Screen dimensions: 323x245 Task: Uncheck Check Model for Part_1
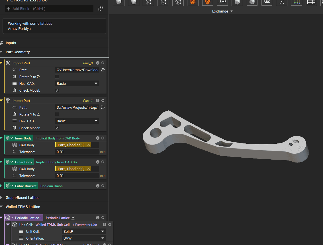(x=57, y=128)
